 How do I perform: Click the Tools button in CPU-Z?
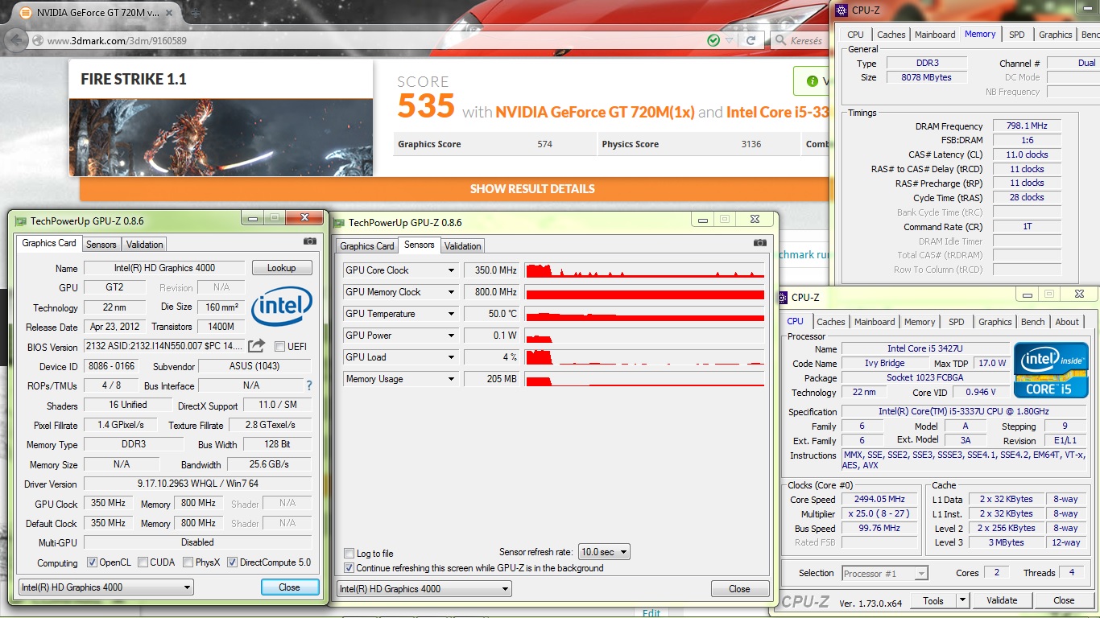click(933, 600)
